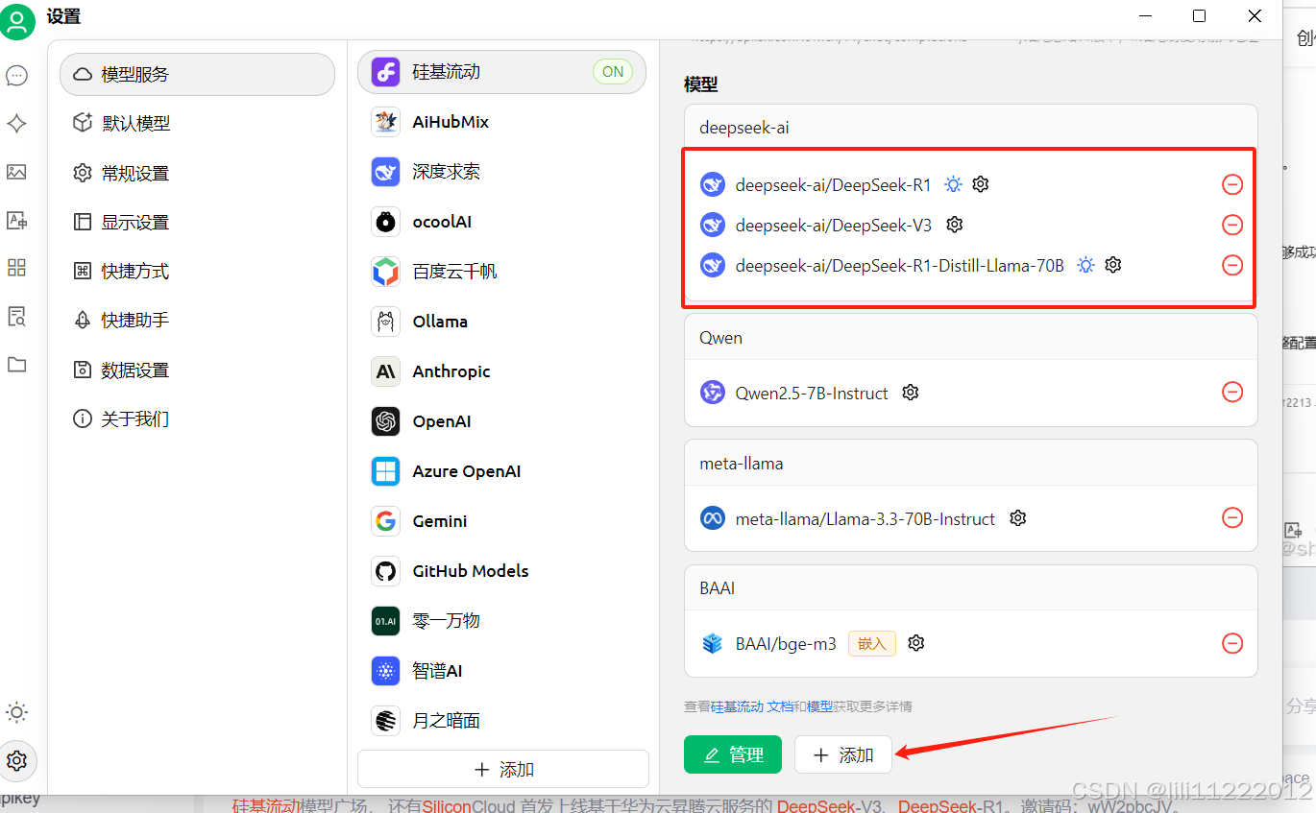
Task: Open the agents sparkle sidebar icon
Action: [x=16, y=124]
